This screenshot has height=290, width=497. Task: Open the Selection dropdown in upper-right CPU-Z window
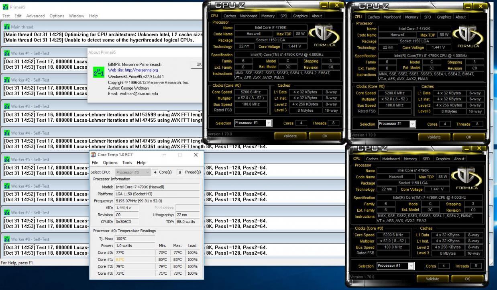pos(397,124)
